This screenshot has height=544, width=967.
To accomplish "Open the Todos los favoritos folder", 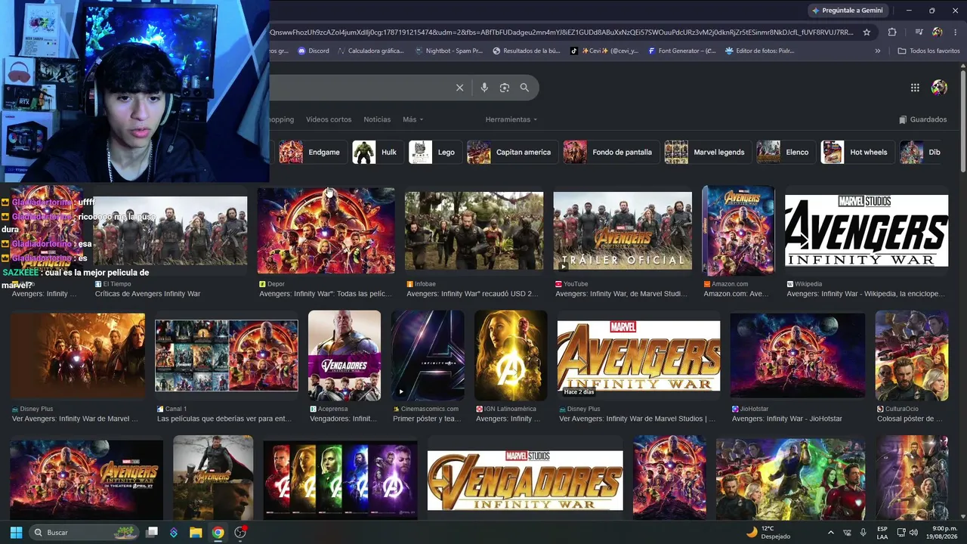I will pyautogui.click(x=928, y=51).
